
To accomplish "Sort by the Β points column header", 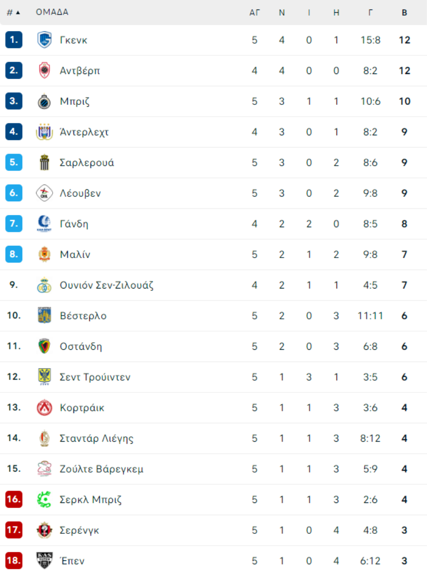I will pos(404,13).
